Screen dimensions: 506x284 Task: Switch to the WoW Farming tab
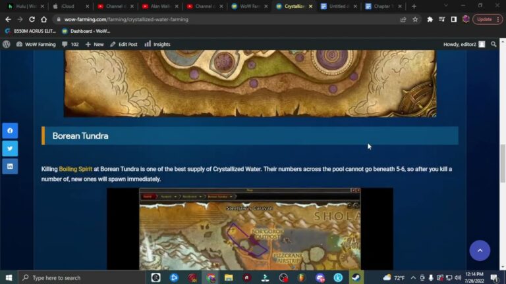250,6
